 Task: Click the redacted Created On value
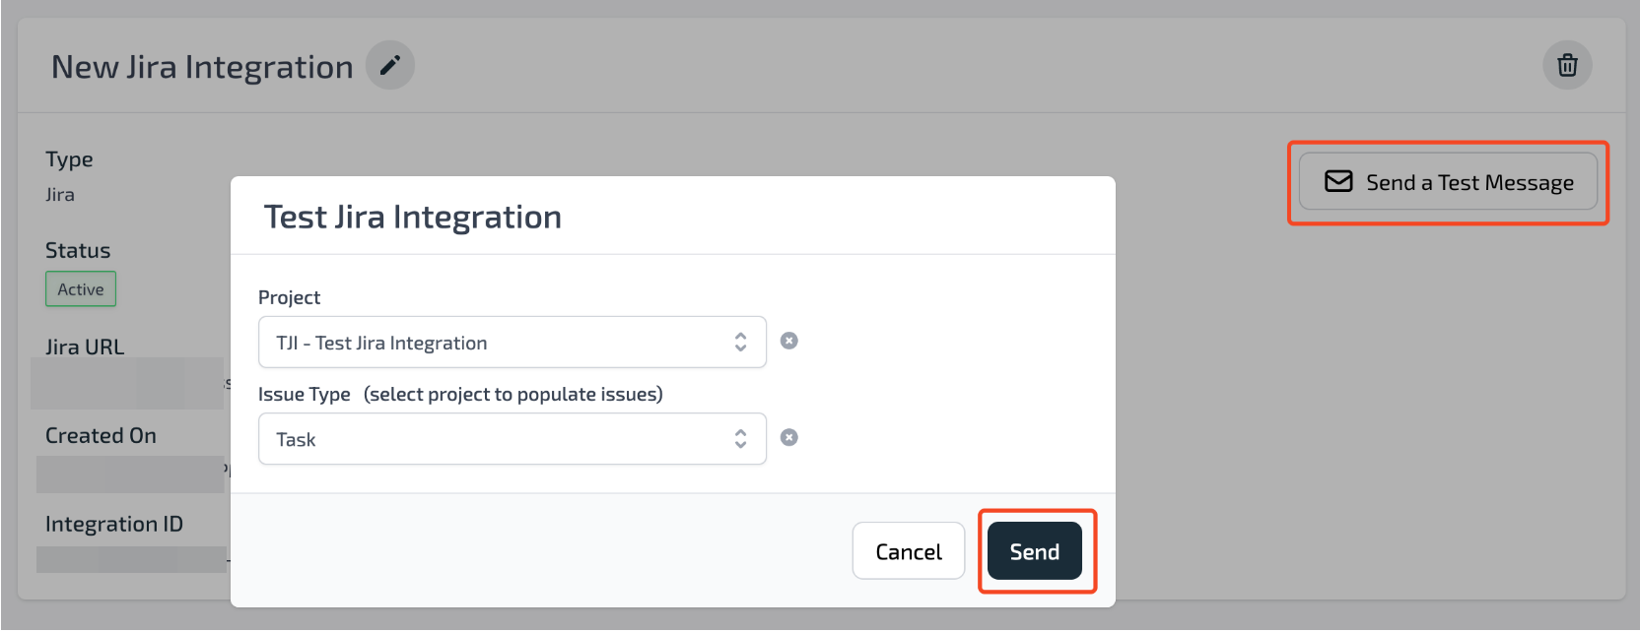click(130, 474)
